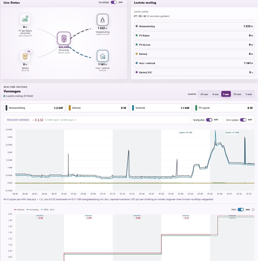This screenshot has height=261, width=258.
Task: Click the Invoeding legend entry
Action: tap(33, 209)
